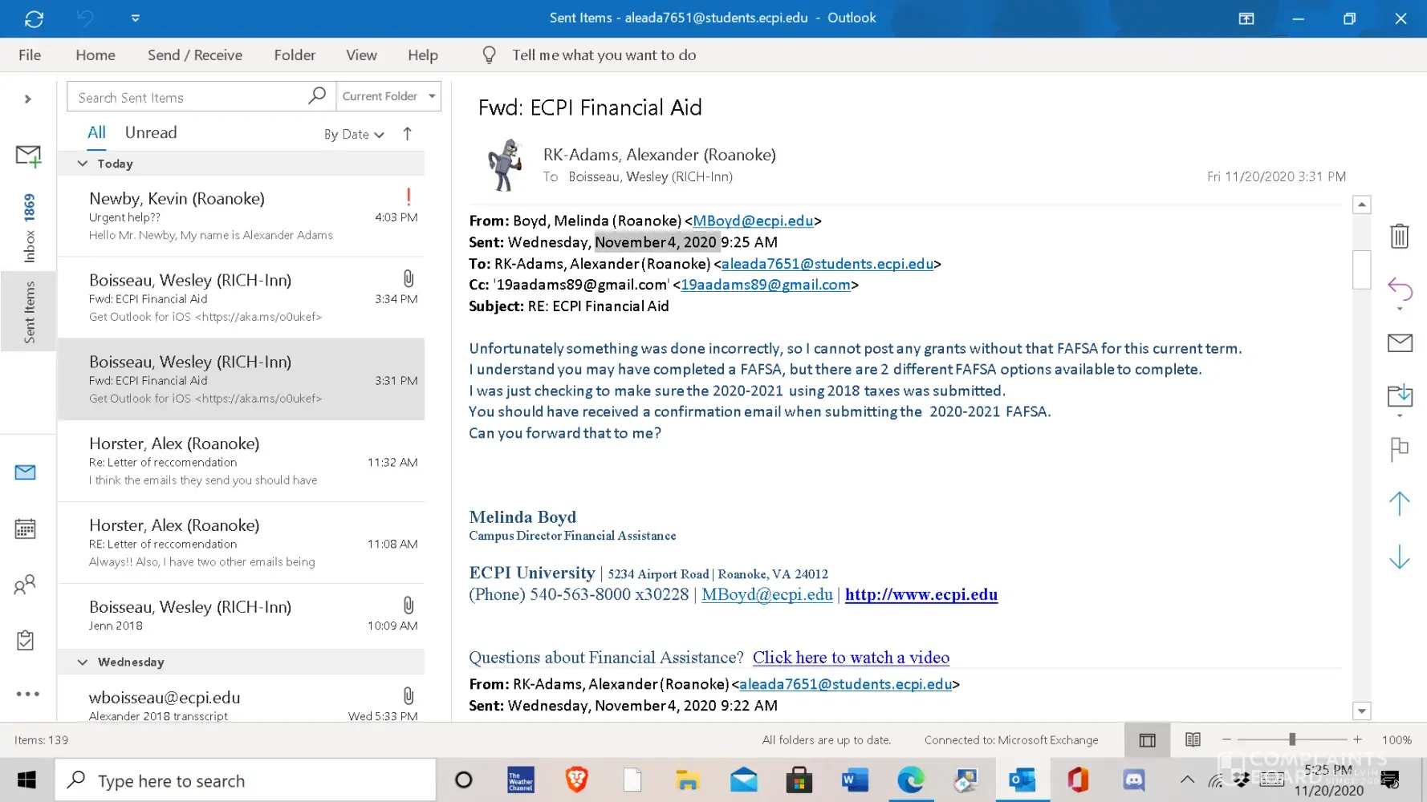Mark message unread with envelope icon

pyautogui.click(x=1399, y=343)
